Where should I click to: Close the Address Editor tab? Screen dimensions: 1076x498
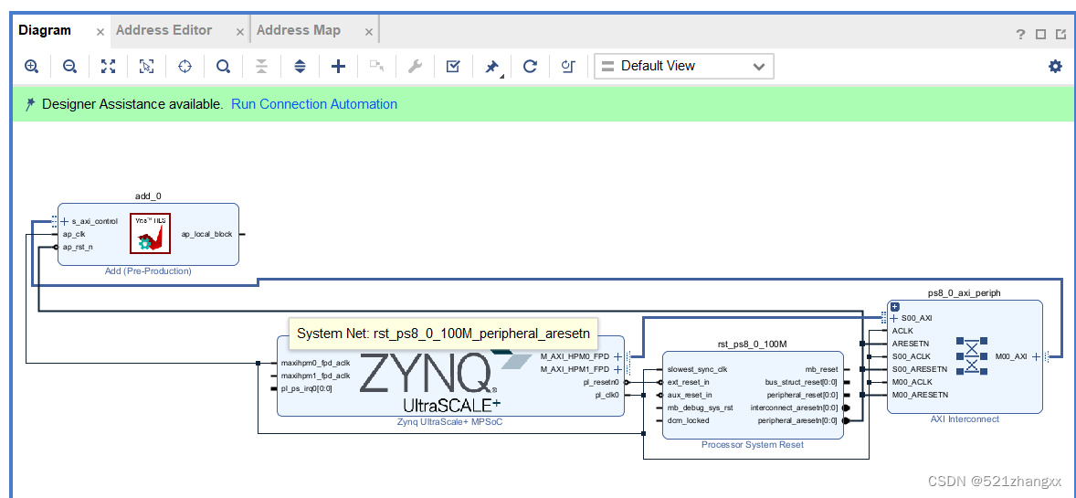[239, 32]
